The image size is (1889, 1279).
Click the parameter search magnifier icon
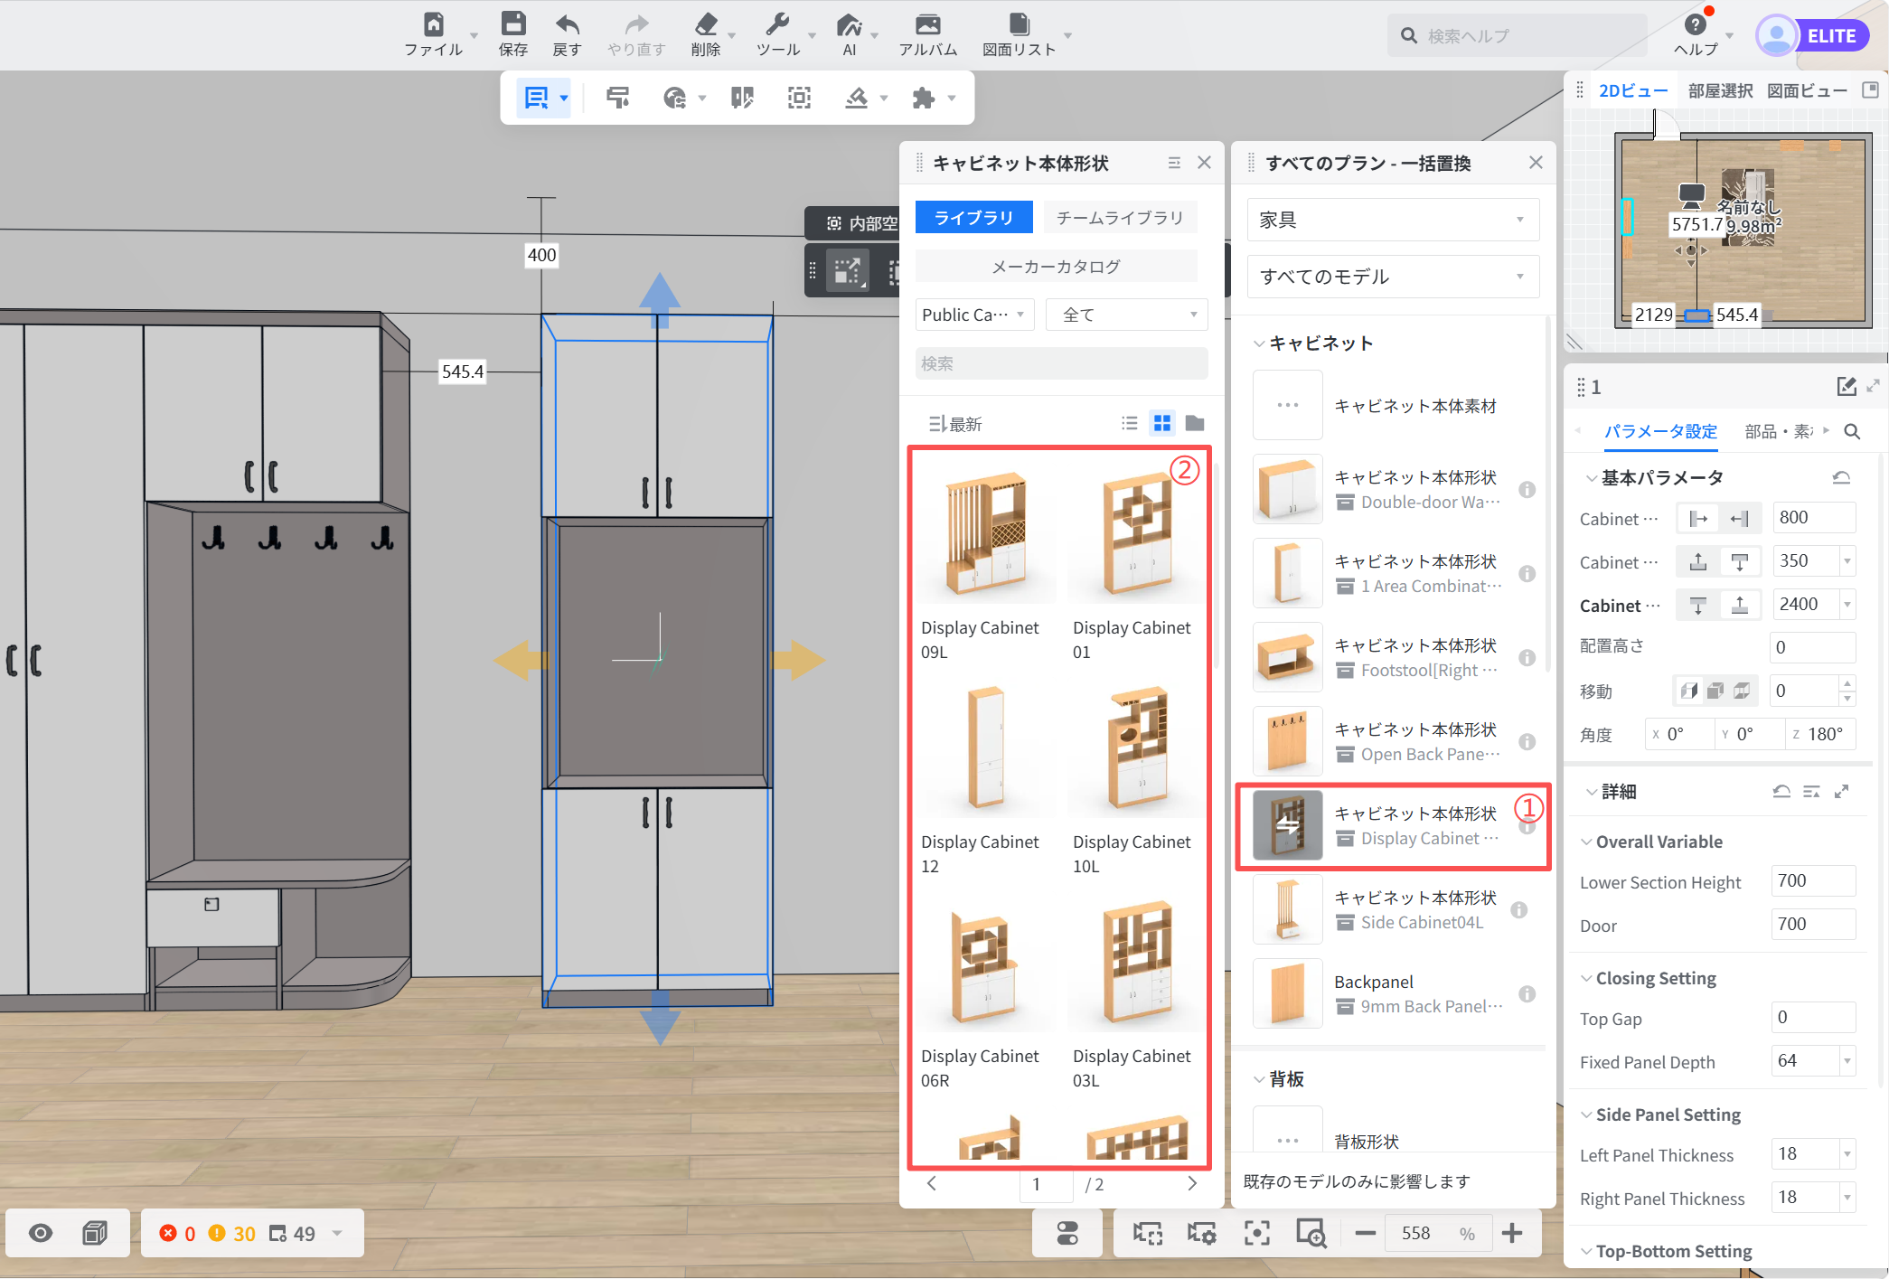(x=1852, y=431)
